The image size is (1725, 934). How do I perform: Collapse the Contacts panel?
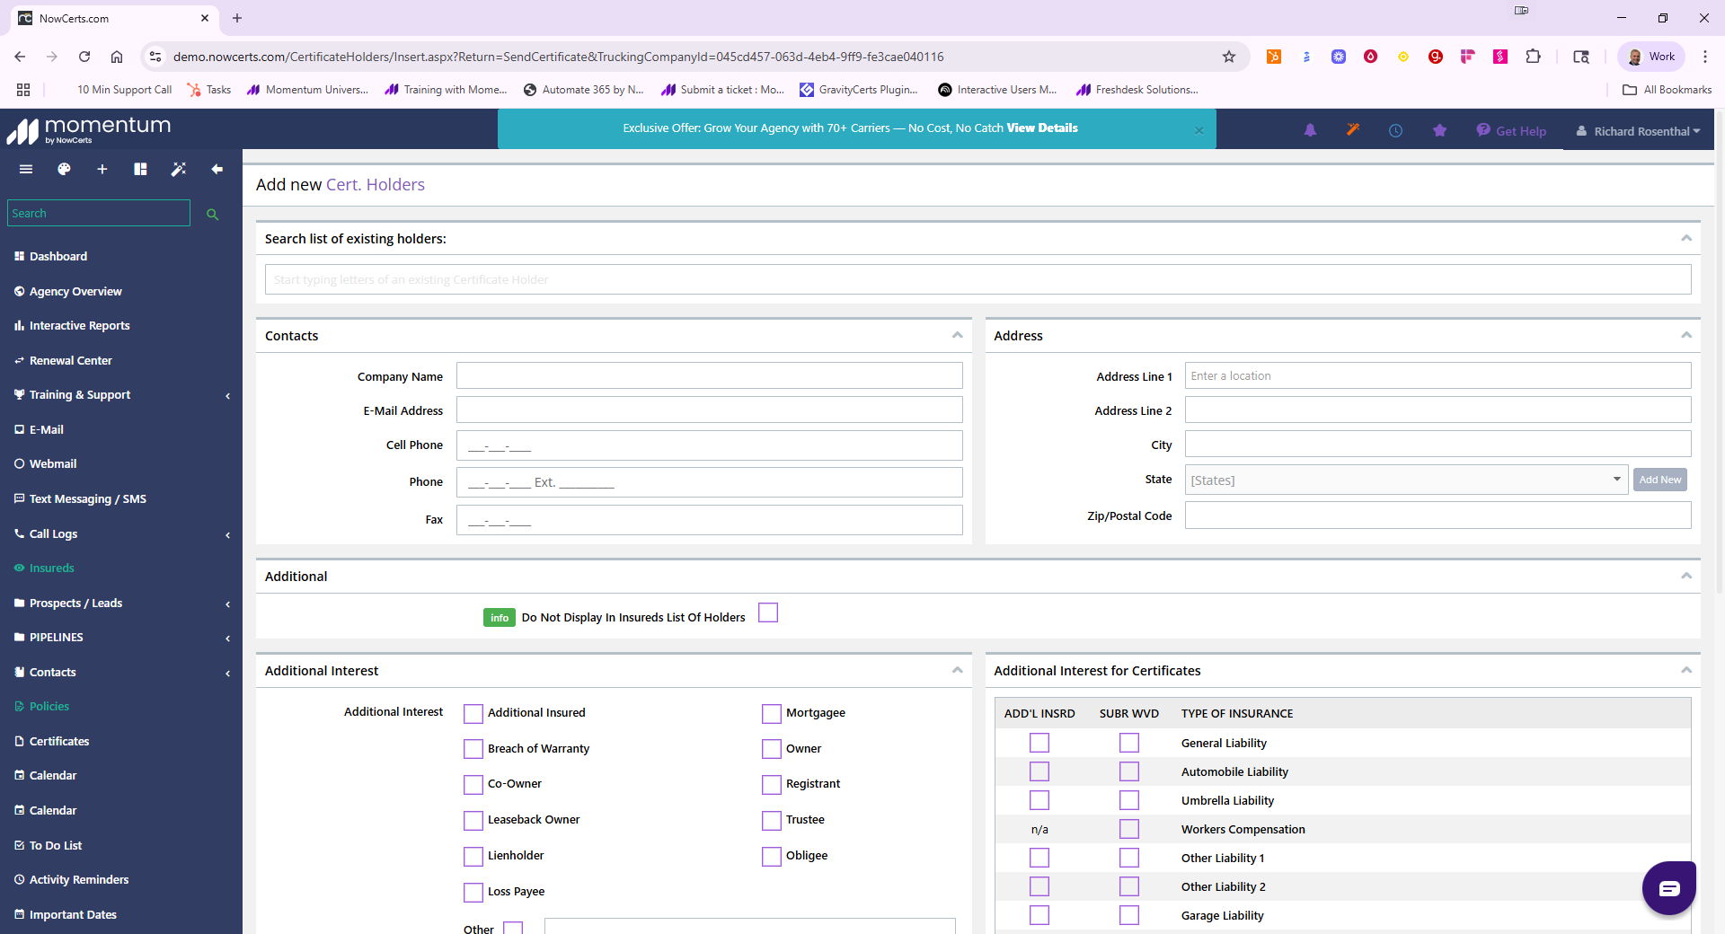(x=958, y=335)
